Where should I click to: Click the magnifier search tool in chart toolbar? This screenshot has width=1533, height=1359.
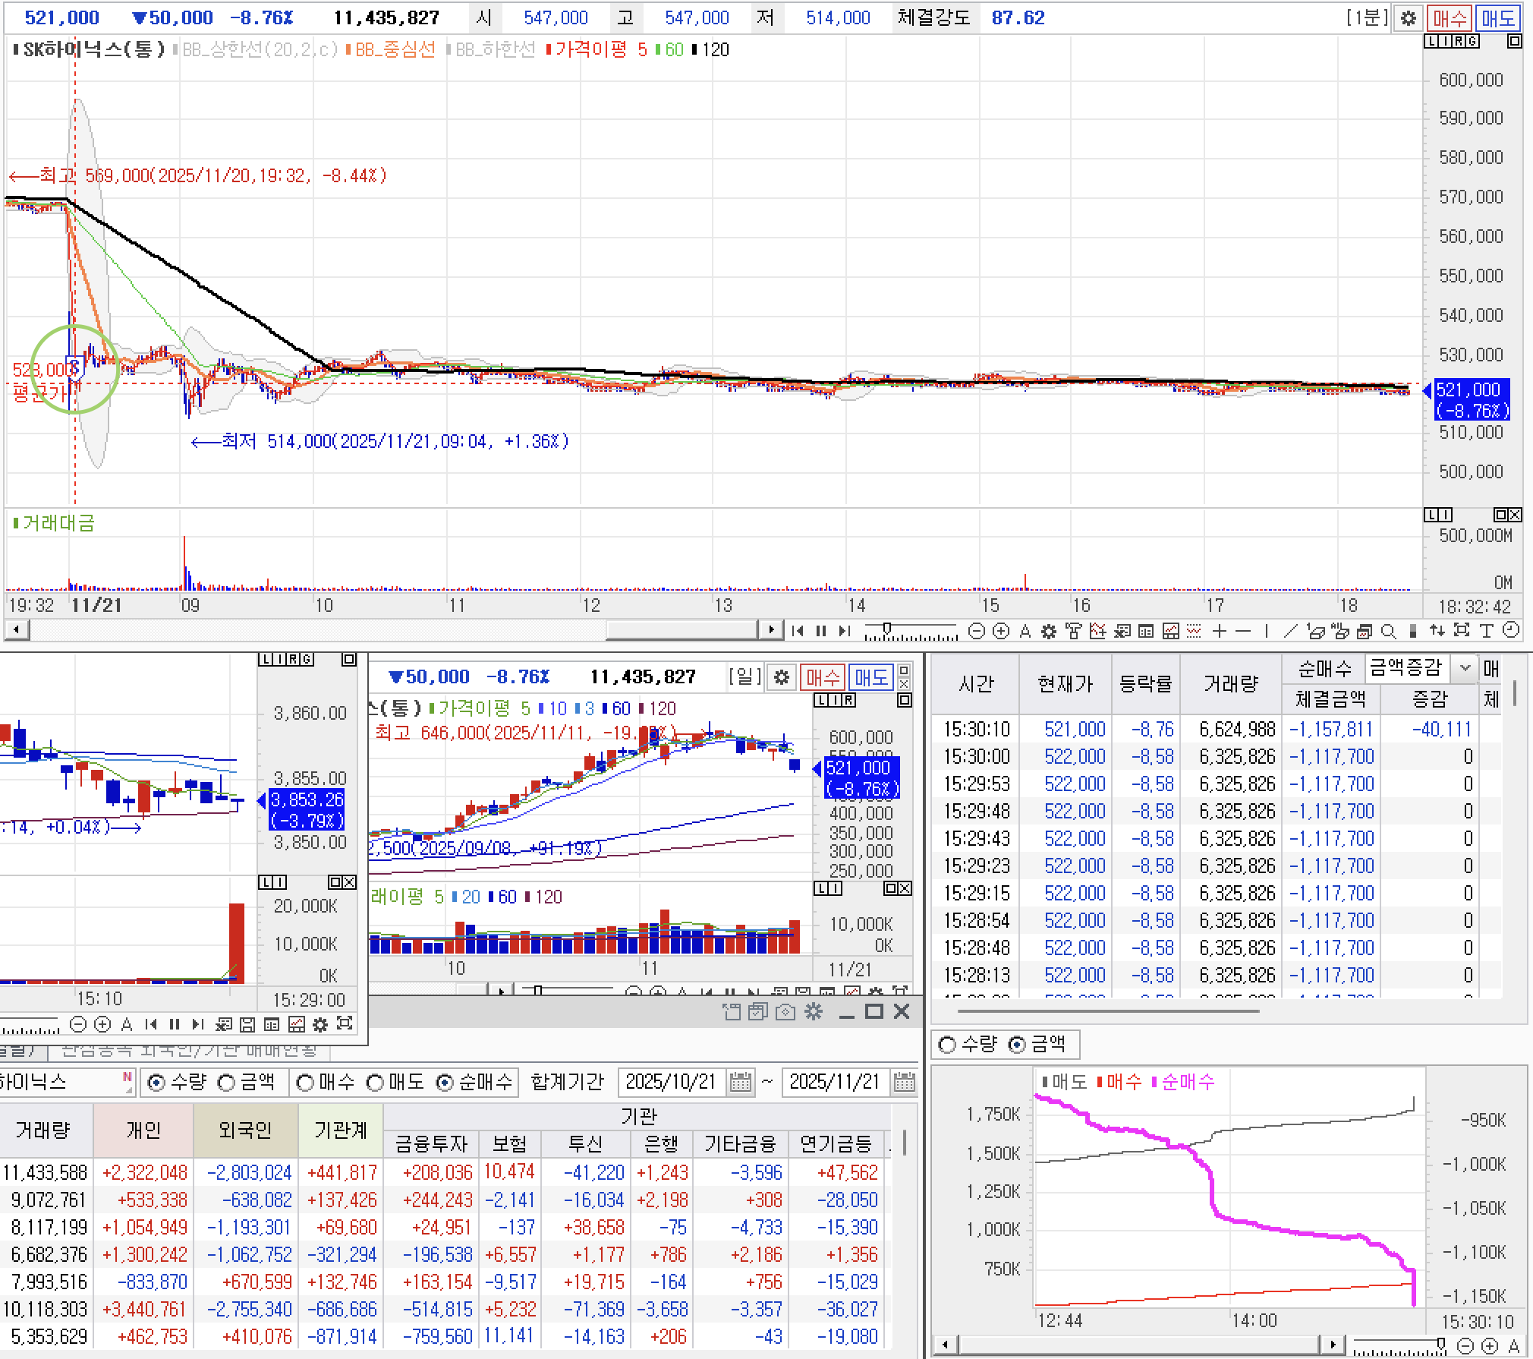point(1388,631)
